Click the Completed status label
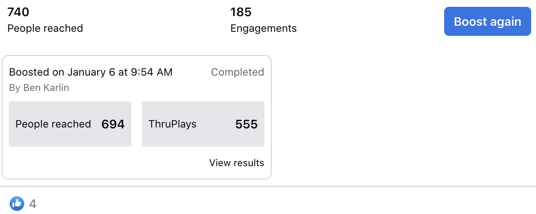 (237, 72)
